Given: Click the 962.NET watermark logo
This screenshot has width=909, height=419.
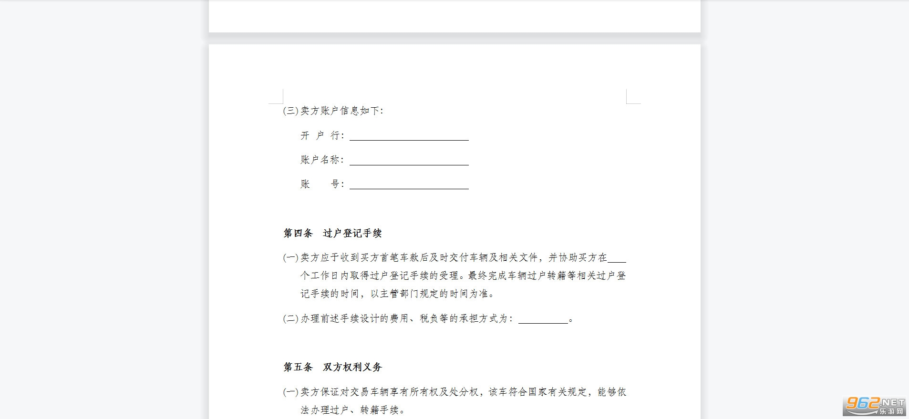Looking at the screenshot, I should pos(875,406).
